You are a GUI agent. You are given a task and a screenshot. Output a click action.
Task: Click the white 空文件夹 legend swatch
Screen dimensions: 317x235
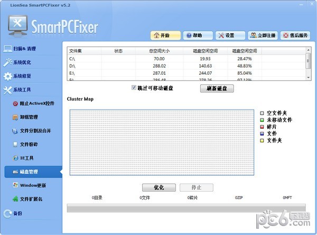pos(262,113)
